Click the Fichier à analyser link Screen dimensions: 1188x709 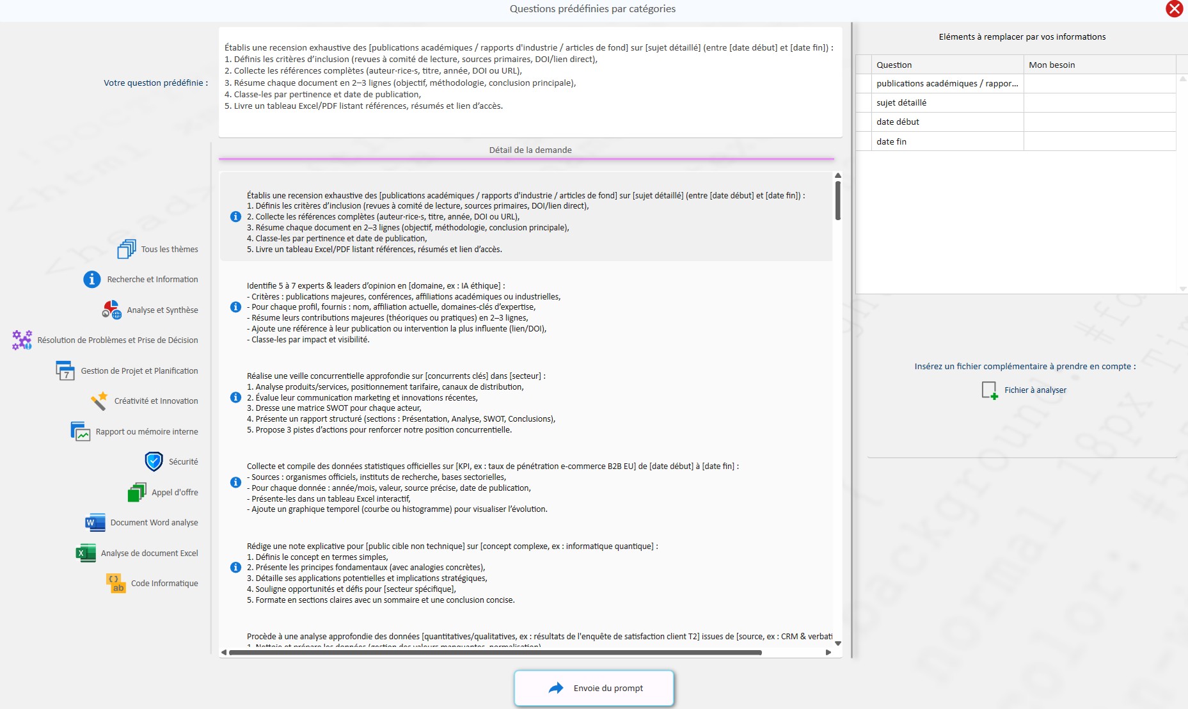[x=1035, y=390]
